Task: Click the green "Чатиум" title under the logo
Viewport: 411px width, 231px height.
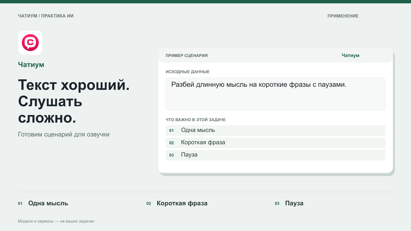Action: click(x=31, y=65)
